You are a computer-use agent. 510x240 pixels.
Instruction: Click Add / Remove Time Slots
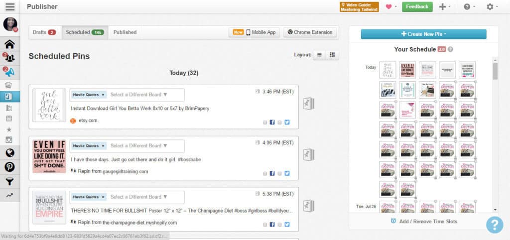pyautogui.click(x=424, y=222)
